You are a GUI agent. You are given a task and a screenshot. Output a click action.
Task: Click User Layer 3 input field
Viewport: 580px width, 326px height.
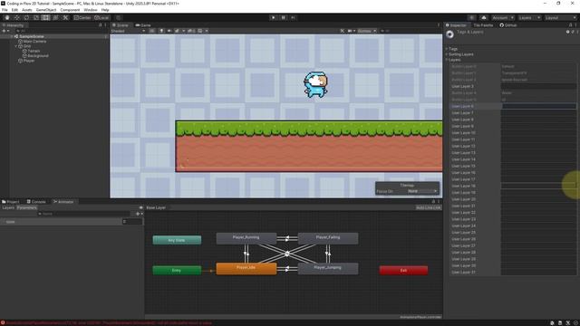[538, 86]
